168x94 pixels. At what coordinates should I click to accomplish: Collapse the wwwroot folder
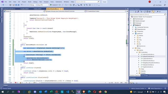pyautogui.click(x=133, y=33)
